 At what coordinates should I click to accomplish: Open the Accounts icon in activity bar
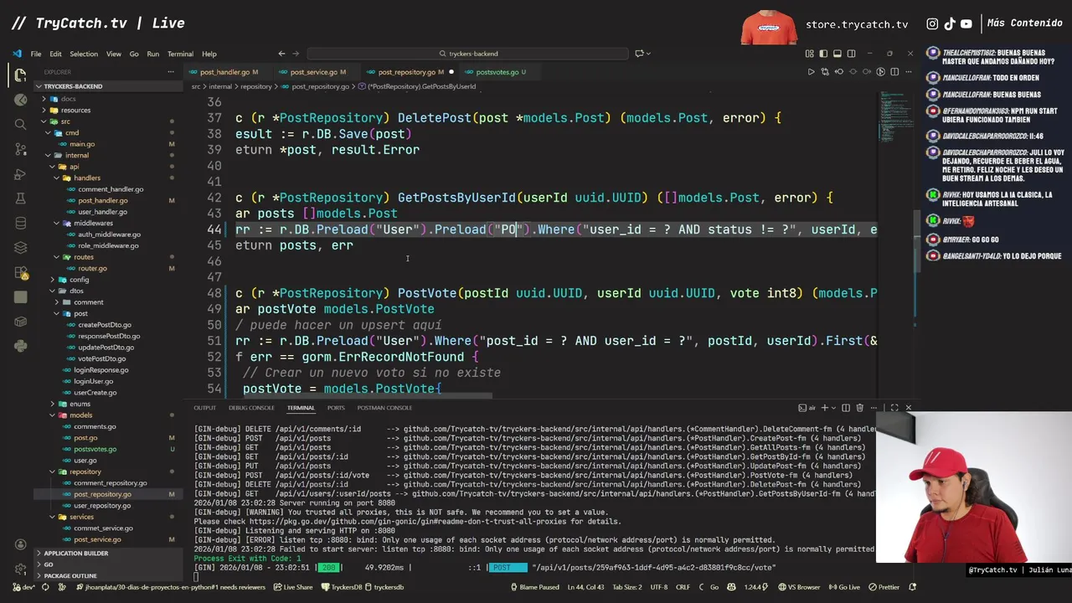[20, 544]
